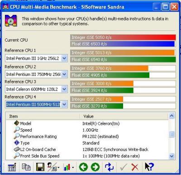Click the grey checkmark OK icon
Image resolution: width=181 pixels, height=175 pixels.
(x=124, y=167)
